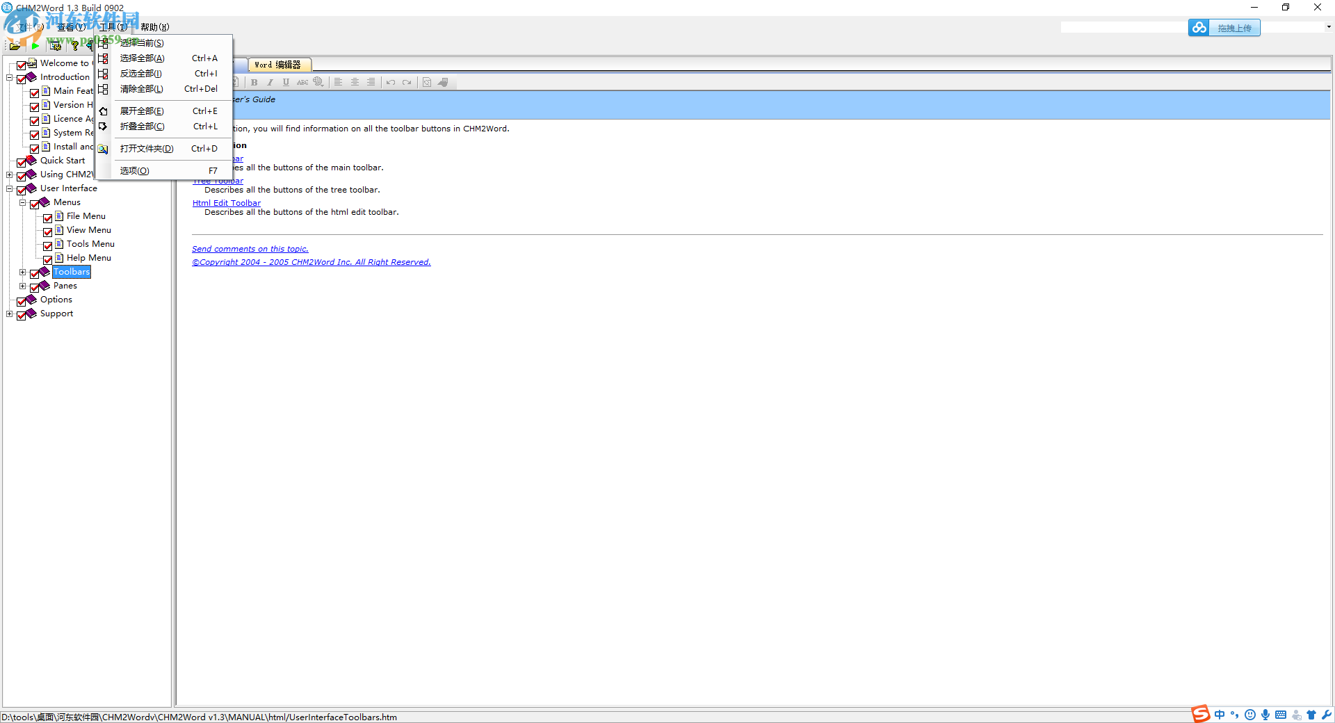Expand the Using CHM2Word tree node
Viewport: 1335px width, 723px height.
pos(10,174)
